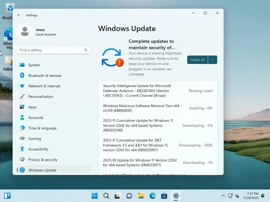Open Bluetooth & devices icon

22,75
